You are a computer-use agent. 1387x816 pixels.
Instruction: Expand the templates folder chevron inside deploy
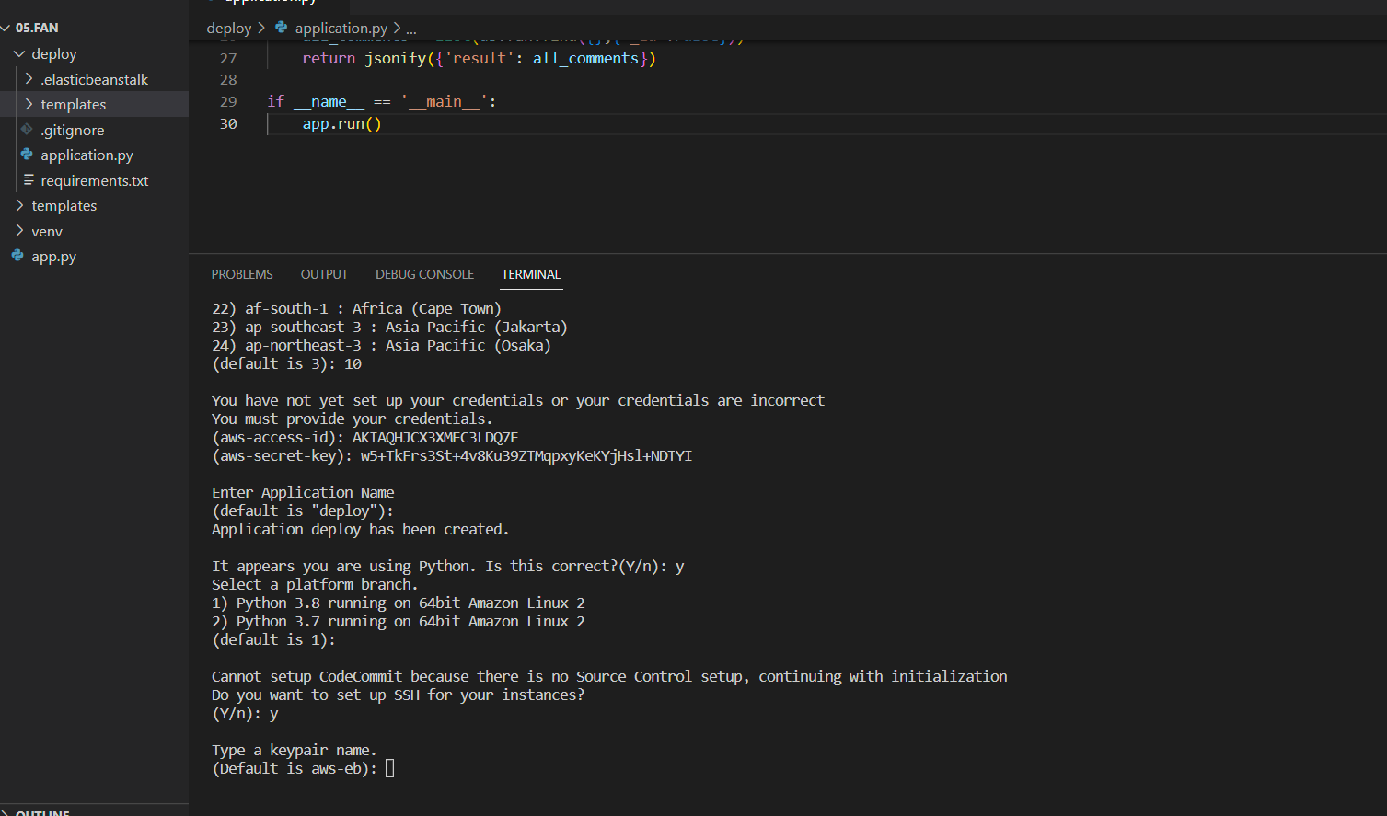(29, 104)
